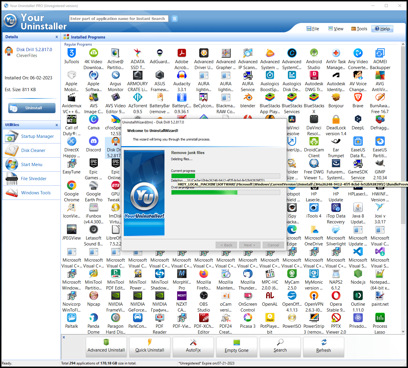Select the Brave browser icon
Image resolution: width=408 pixels, height=368 pixels.
(x=358, y=97)
